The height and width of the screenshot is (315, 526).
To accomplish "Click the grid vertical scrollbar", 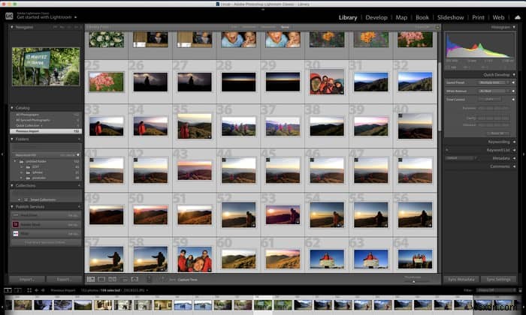I will point(439,97).
